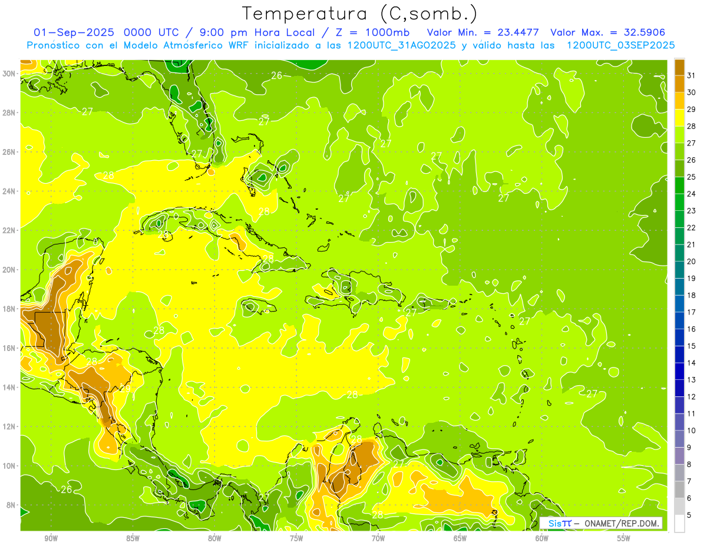
Task: Click the 10N latitude axis label
Action: 9,466
